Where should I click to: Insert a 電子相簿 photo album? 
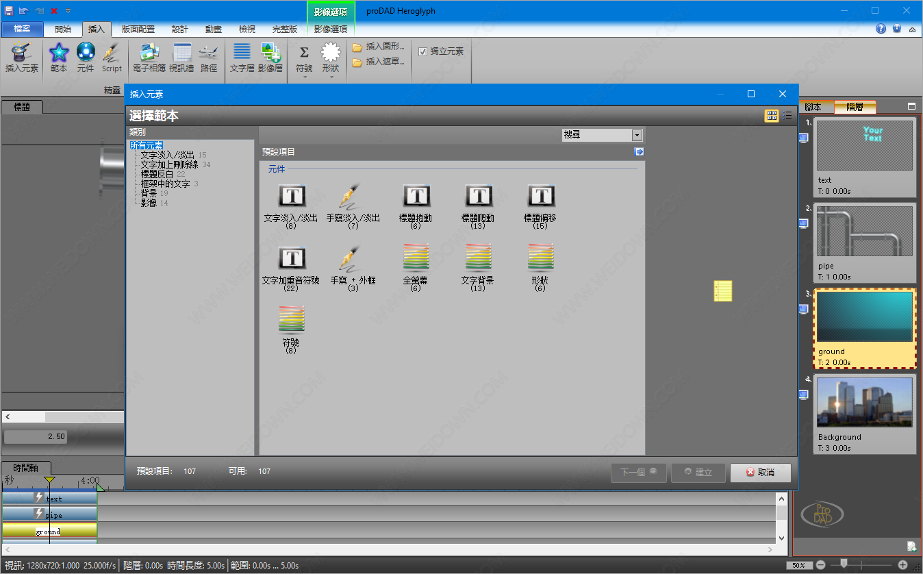149,52
